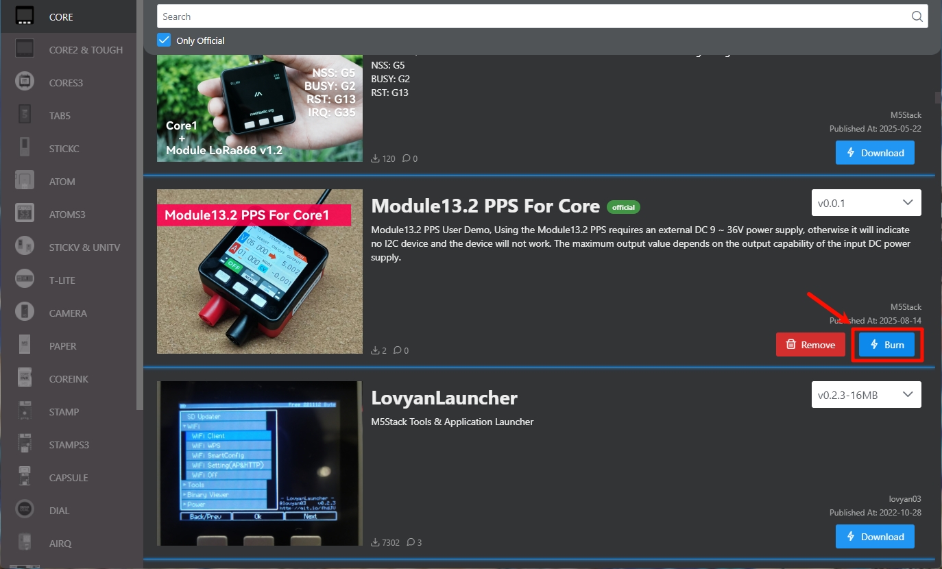Viewport: 942px width, 569px height.
Task: Open the v0.0.1 version dropdown
Action: coord(867,203)
